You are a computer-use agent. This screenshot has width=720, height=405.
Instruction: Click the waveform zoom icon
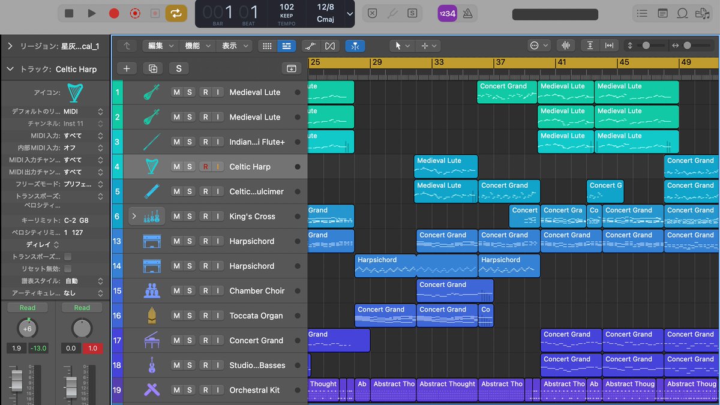566,46
